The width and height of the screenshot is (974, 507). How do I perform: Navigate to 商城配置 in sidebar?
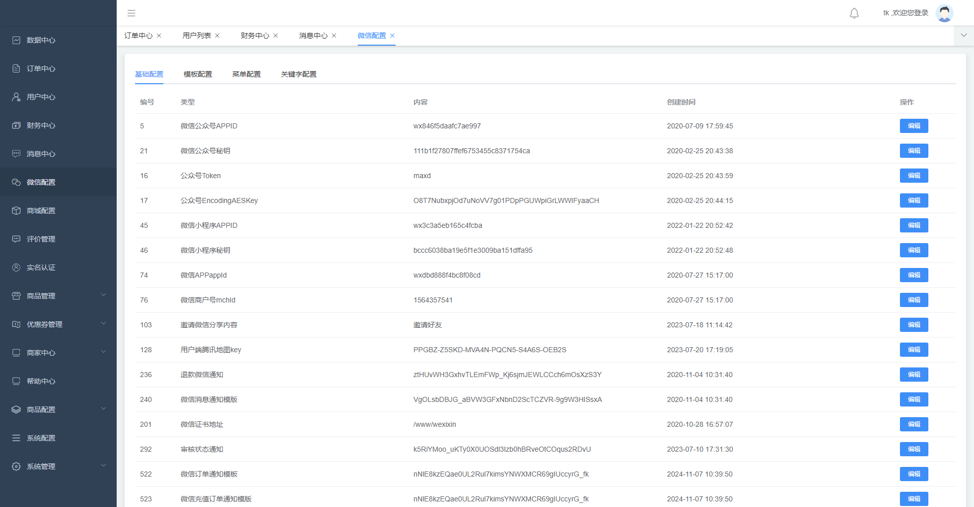point(41,211)
